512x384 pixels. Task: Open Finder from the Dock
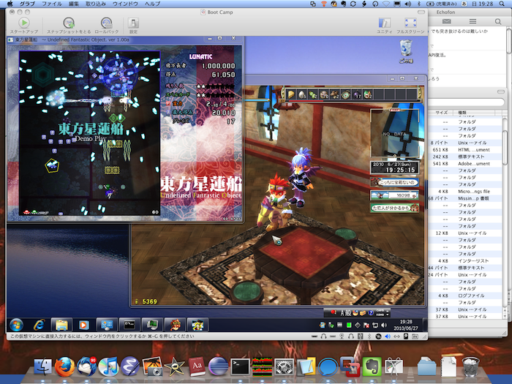(42, 366)
